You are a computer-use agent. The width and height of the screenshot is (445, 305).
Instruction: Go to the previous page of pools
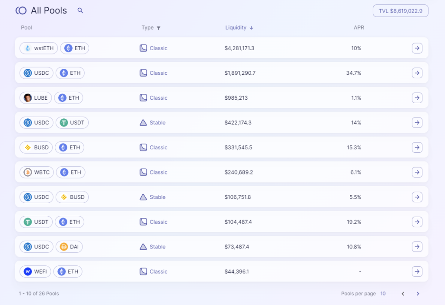point(403,294)
